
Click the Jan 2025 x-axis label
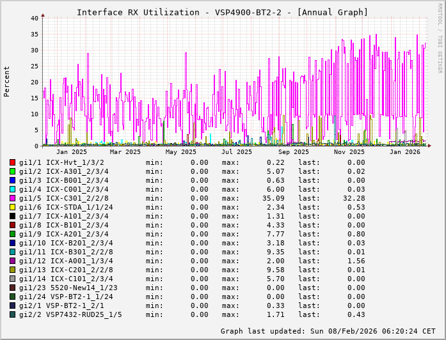point(72,151)
